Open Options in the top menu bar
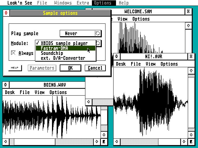 pos(104,3)
